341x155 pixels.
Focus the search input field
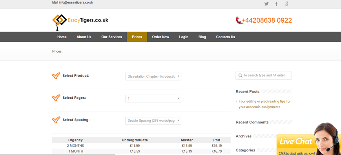pos(264,75)
